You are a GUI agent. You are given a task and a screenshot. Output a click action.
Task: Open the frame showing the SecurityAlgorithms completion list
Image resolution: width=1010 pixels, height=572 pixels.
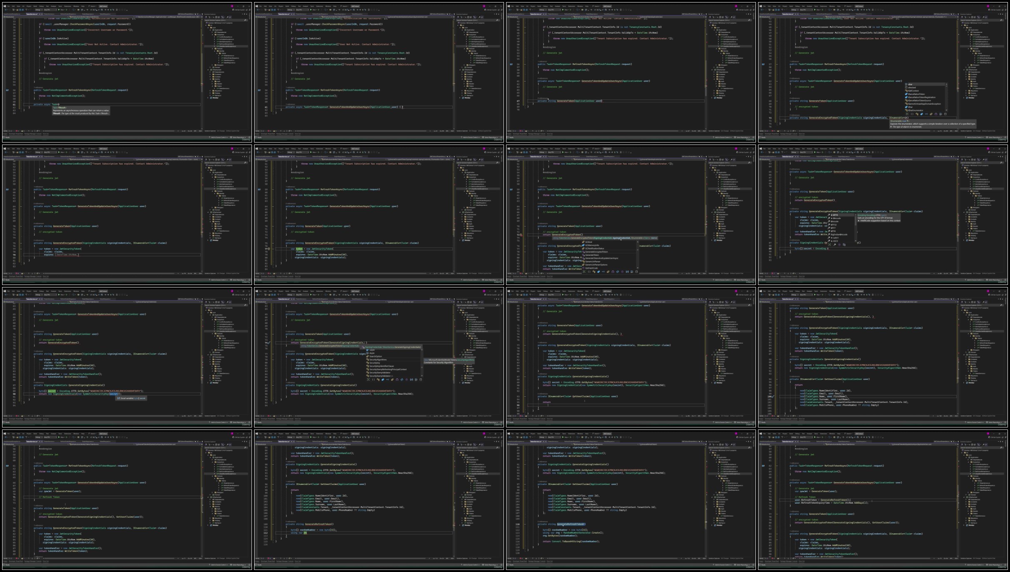click(x=379, y=357)
